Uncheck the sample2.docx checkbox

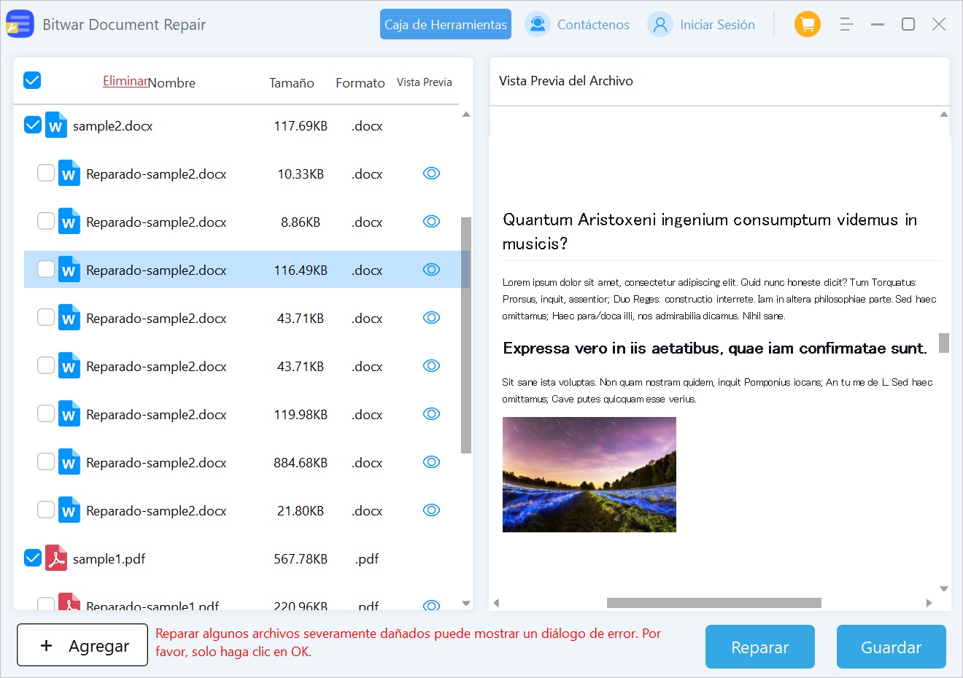pyautogui.click(x=33, y=125)
